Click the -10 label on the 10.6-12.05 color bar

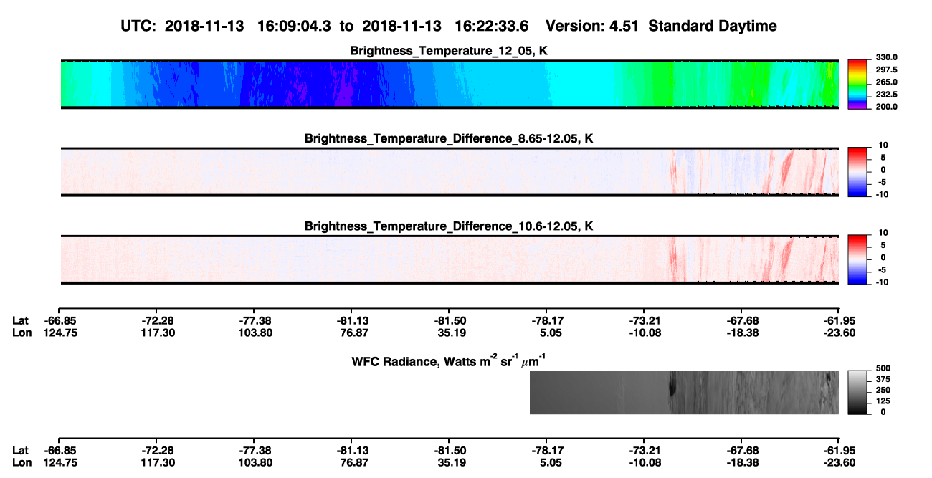(882, 282)
